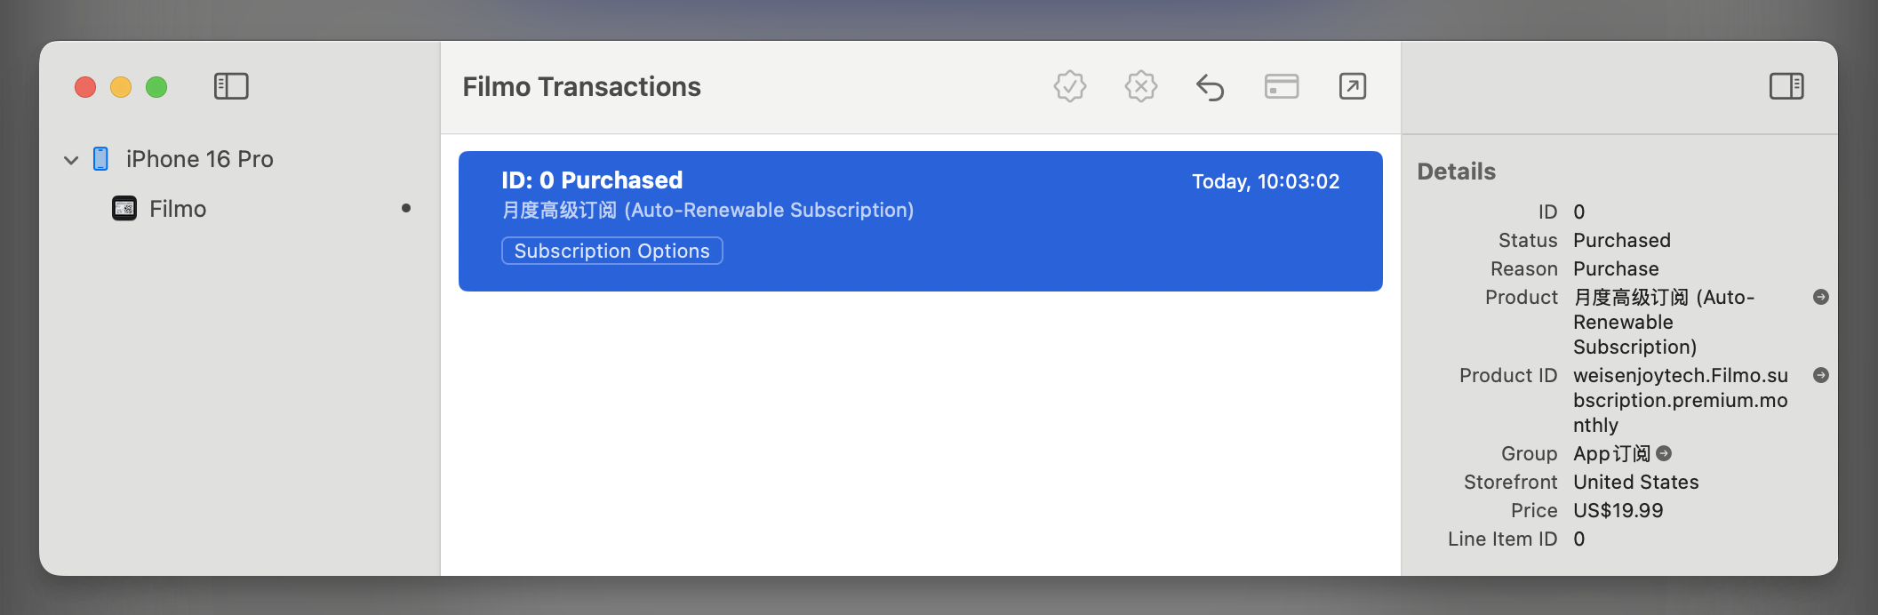Click the approve transaction checkmark seal icon

click(x=1069, y=86)
